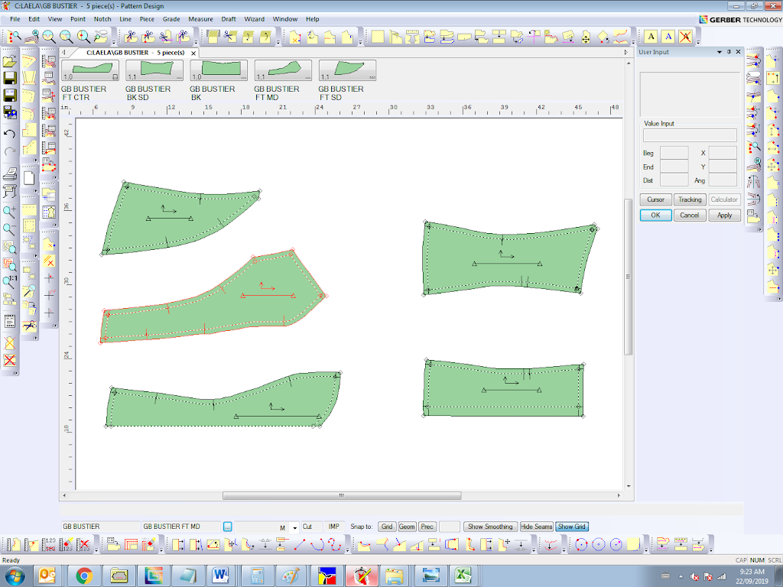The image size is (783, 587).
Task: Click the OK button in User Input
Action: (655, 215)
